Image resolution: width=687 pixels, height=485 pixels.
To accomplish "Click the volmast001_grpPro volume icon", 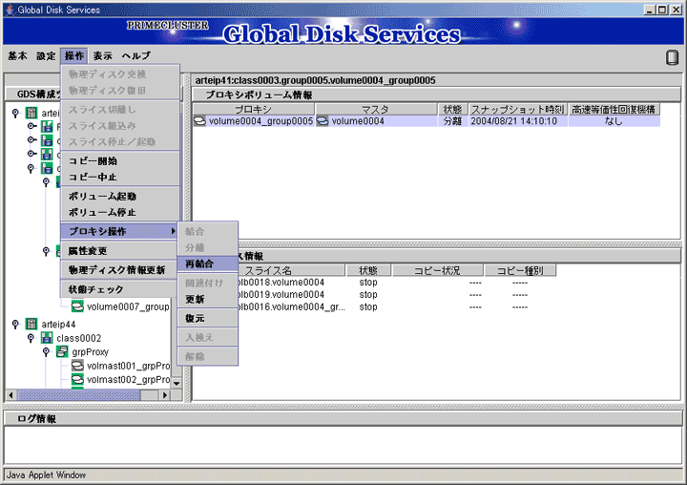I will [x=77, y=366].
